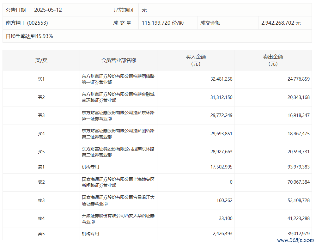Screen dimensions: 316x245
Task: Click 开源证券 西安太华路证券营业部 name
Action: tap(118, 218)
